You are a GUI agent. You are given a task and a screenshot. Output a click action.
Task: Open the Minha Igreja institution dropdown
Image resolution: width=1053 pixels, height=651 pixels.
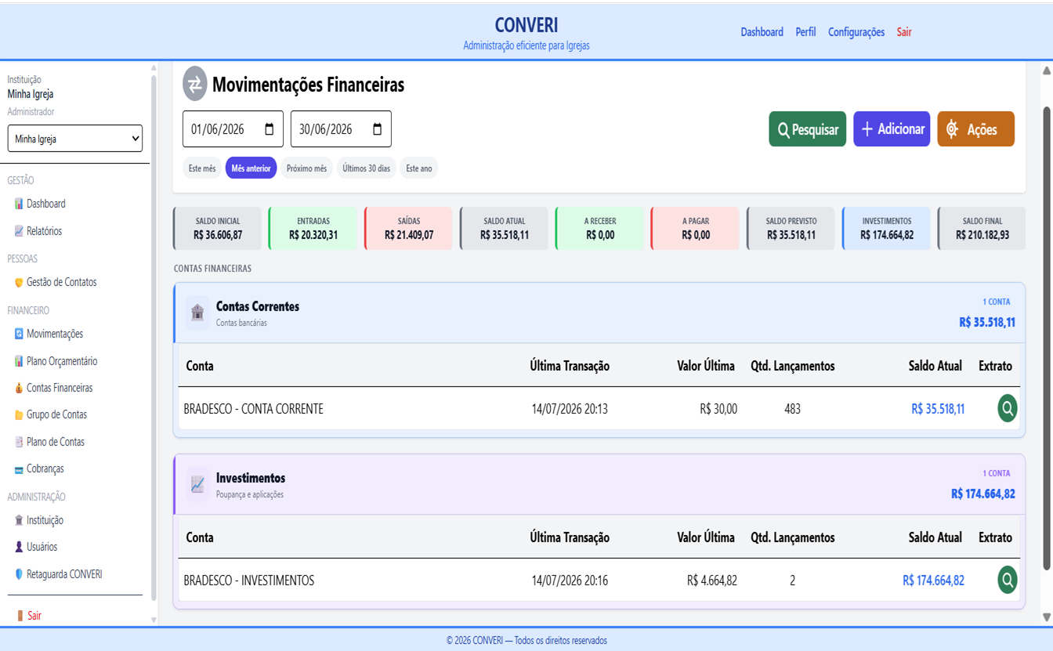click(x=75, y=139)
